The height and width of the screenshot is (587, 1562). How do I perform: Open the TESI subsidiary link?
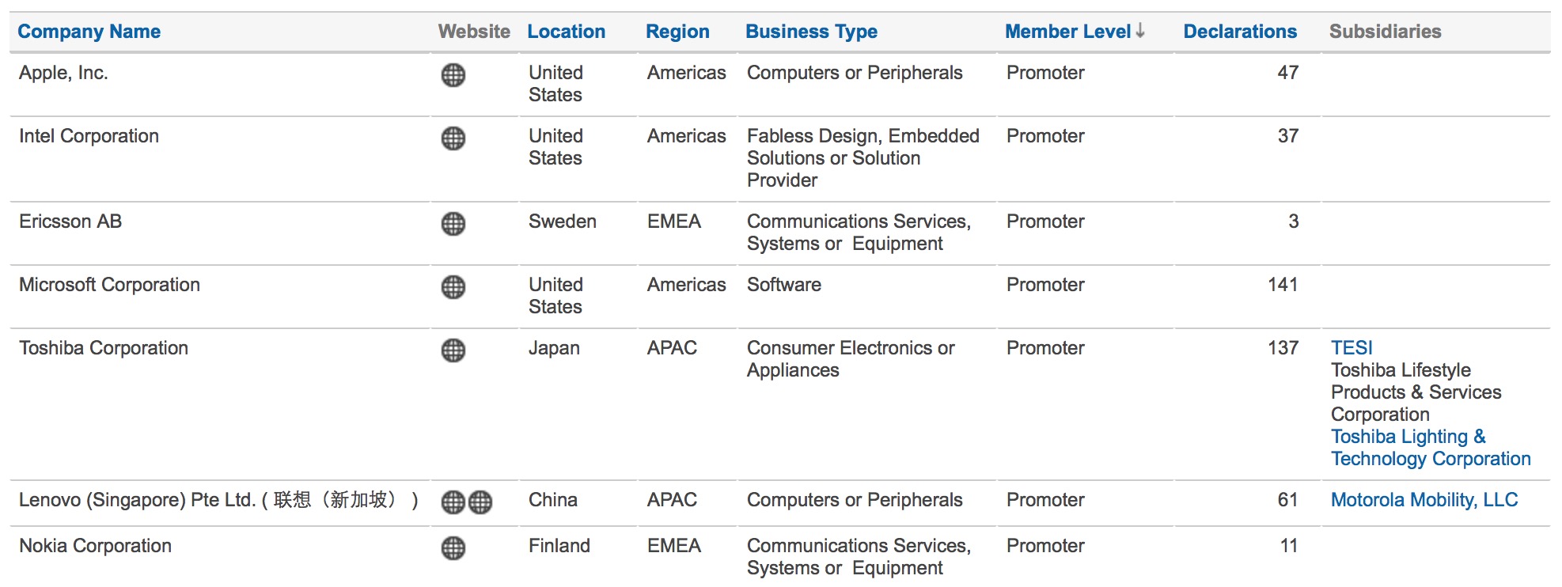(1352, 348)
